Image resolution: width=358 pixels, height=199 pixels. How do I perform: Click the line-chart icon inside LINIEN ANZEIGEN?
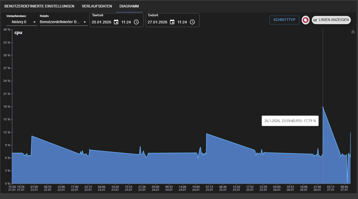click(x=315, y=20)
